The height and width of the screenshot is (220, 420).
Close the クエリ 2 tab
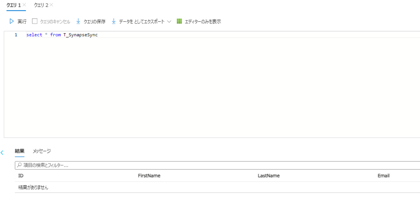point(51,5)
